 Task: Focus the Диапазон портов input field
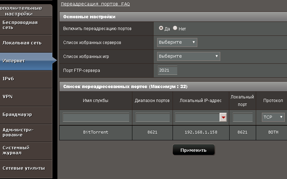pyautogui.click(x=152, y=117)
